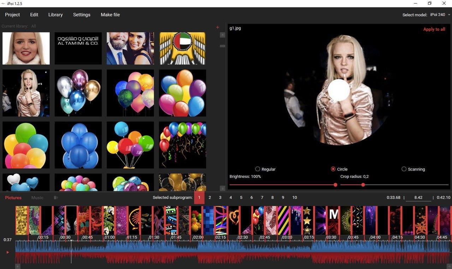The width and height of the screenshot is (452, 269).
Task: Open the Edit menu
Action: click(34, 15)
